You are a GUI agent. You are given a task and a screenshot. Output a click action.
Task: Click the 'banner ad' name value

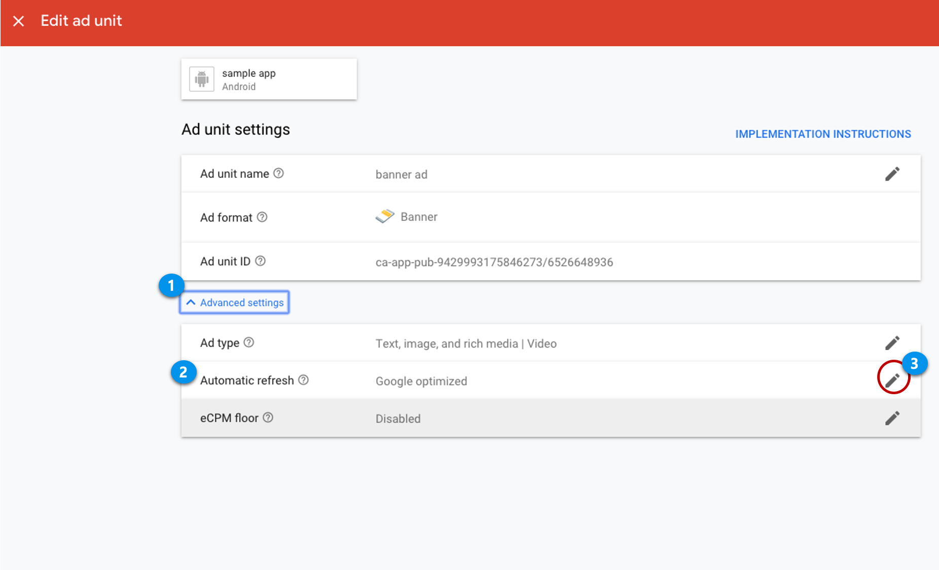(401, 174)
